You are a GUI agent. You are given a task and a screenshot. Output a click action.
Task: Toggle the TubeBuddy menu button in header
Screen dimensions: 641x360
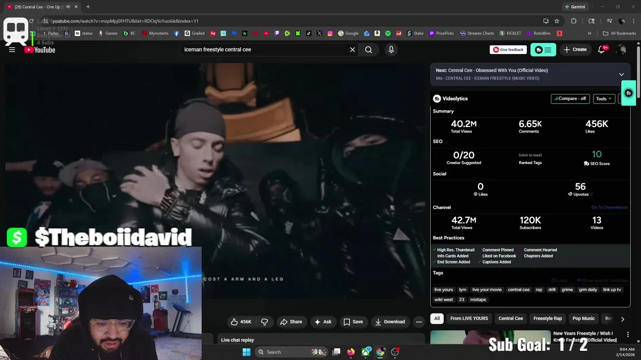(543, 49)
